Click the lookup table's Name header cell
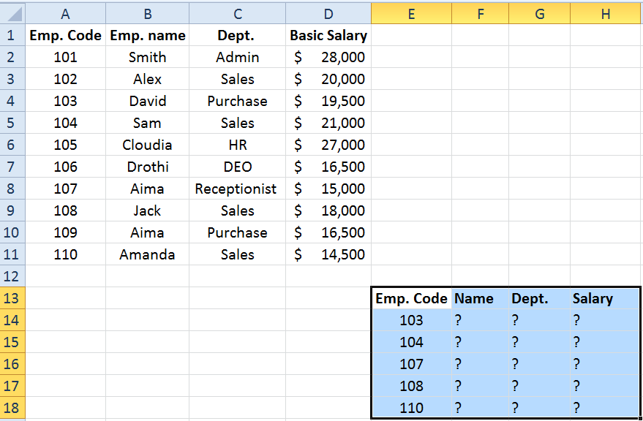The width and height of the screenshot is (643, 421). [480, 298]
